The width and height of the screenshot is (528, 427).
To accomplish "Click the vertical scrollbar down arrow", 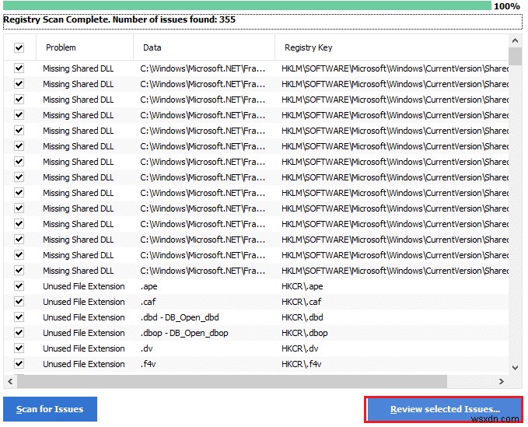I will [x=515, y=368].
